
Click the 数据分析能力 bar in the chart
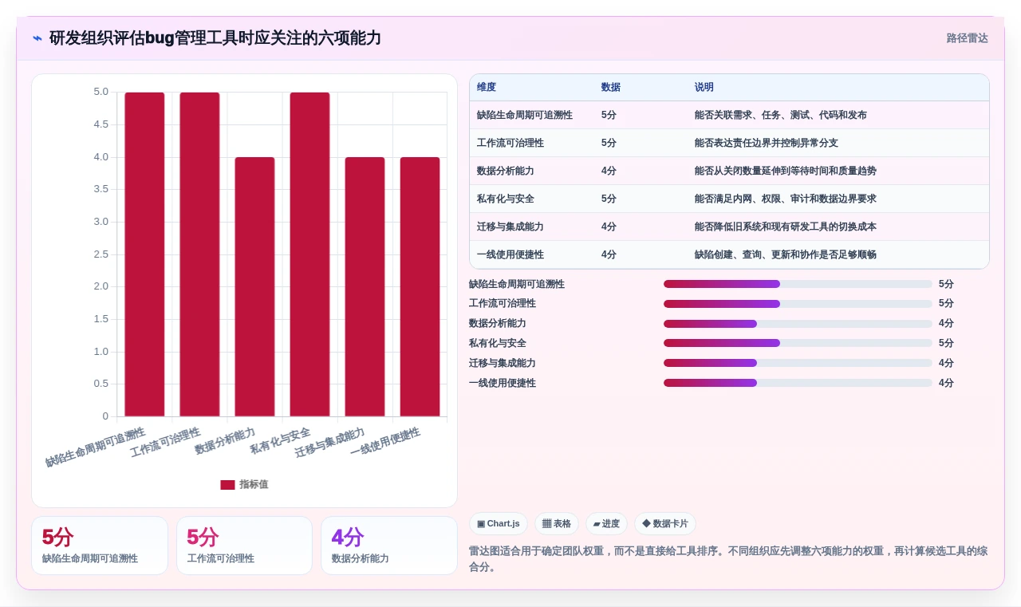tap(254, 286)
